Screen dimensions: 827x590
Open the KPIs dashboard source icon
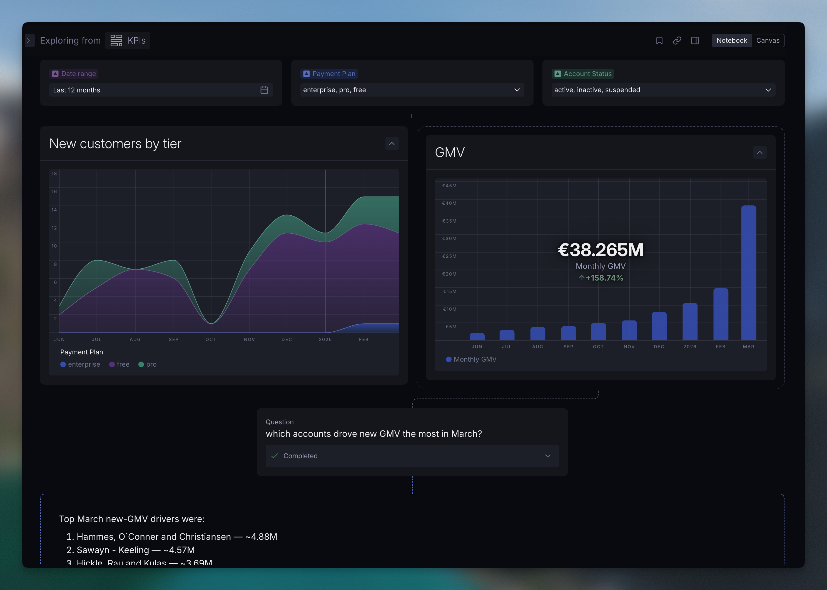click(x=116, y=40)
